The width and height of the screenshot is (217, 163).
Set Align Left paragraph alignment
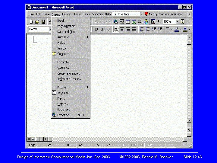tap(116, 29)
